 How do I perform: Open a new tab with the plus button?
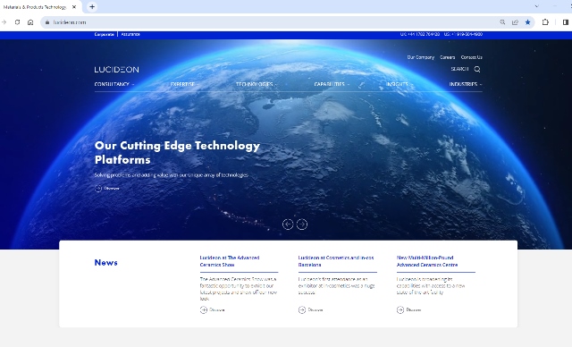92,6
